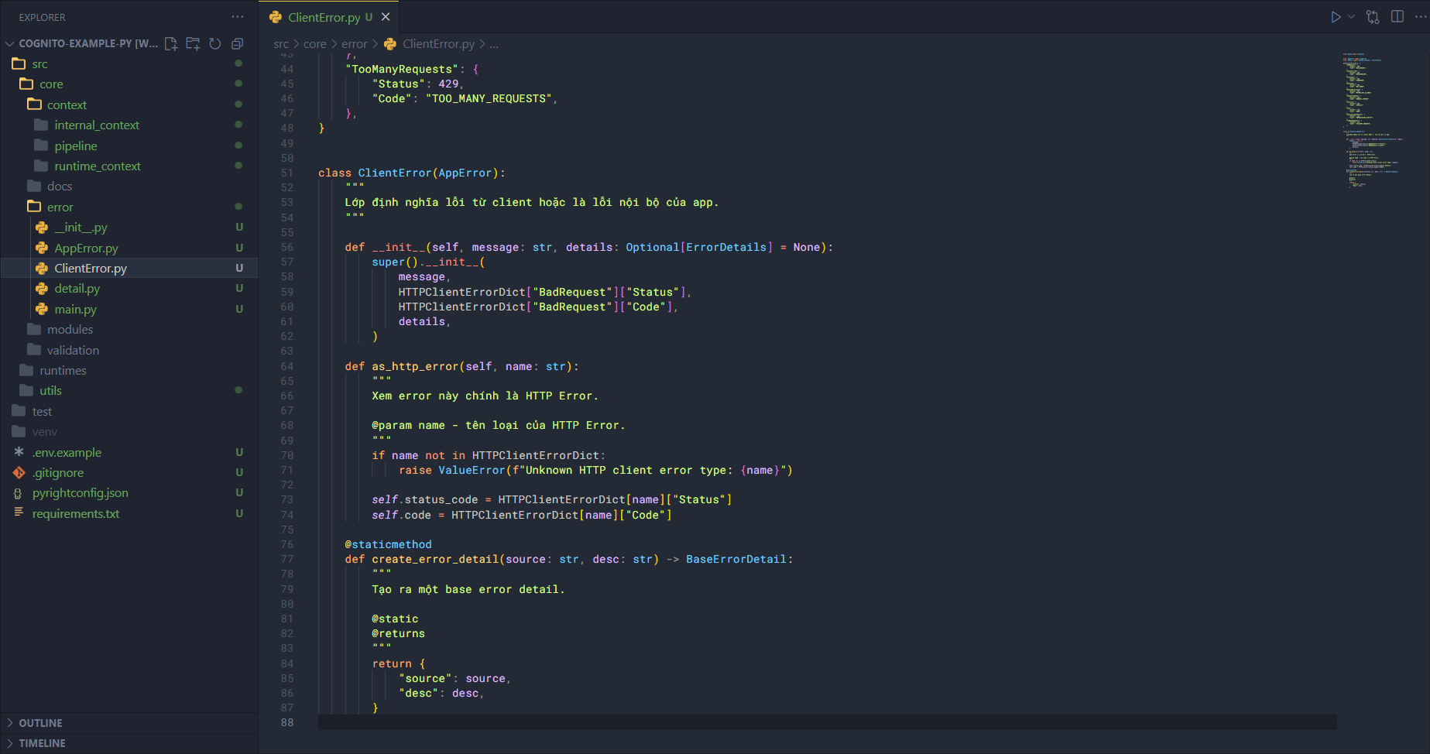Open the source control changes icon

pyautogui.click(x=1373, y=17)
